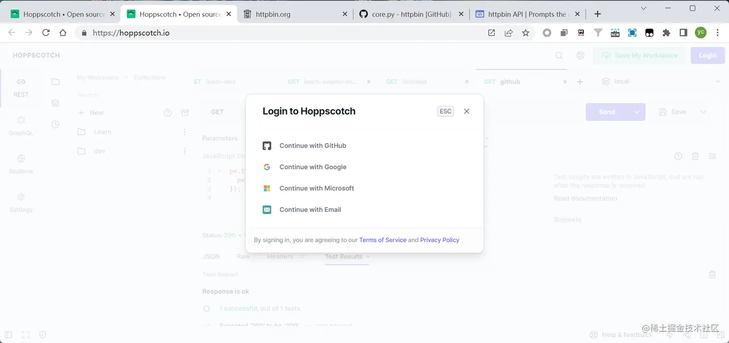This screenshot has width=729, height=343.
Task: Open Help & feedback in footer
Action: (x=621, y=335)
